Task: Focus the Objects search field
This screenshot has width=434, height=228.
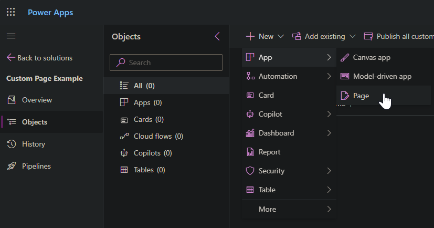Action: (166, 63)
